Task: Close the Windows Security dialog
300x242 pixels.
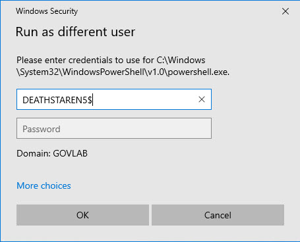Action: point(285,11)
